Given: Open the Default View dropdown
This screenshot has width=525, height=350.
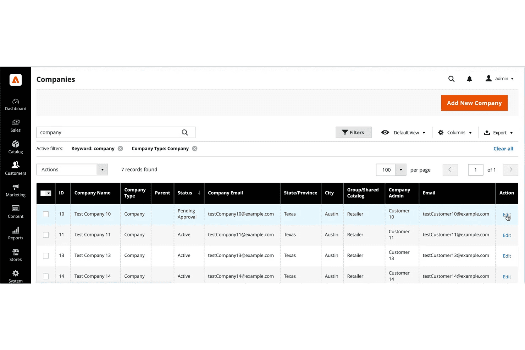Looking at the screenshot, I should [x=403, y=133].
